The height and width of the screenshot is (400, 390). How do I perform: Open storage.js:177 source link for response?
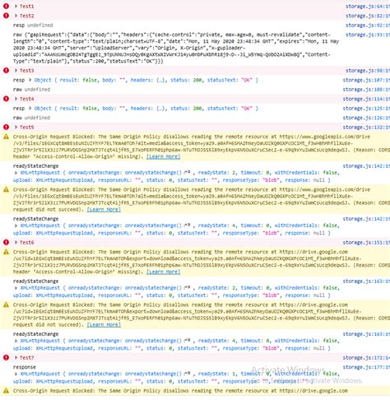click(366, 367)
